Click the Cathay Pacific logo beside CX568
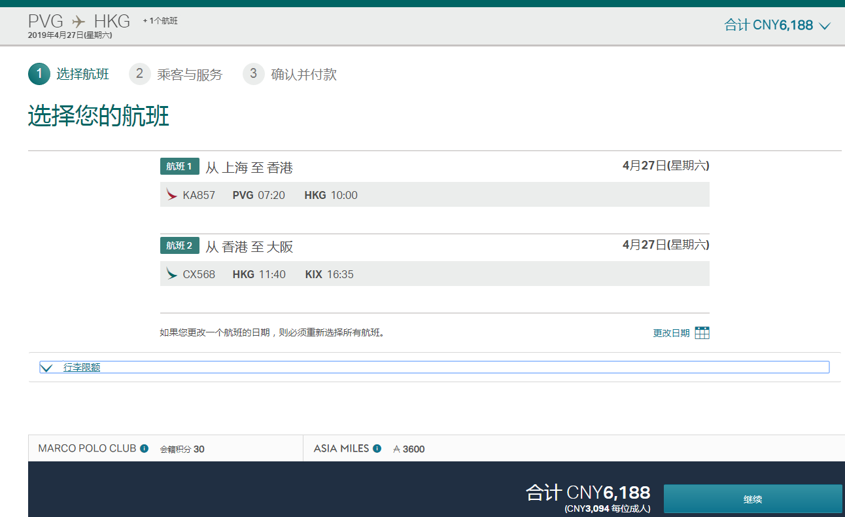 pos(172,274)
